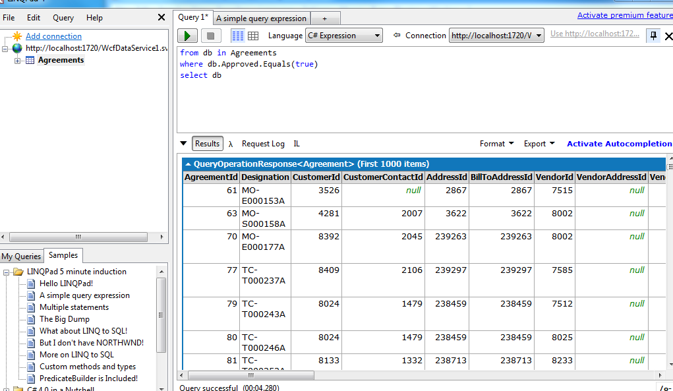The height and width of the screenshot is (391, 673).
Task: Open the lambda results tab
Action: coord(231,144)
